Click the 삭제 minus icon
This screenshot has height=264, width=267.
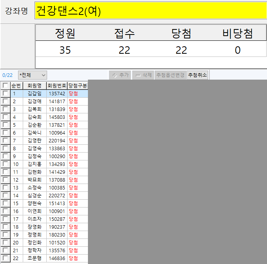138,75
